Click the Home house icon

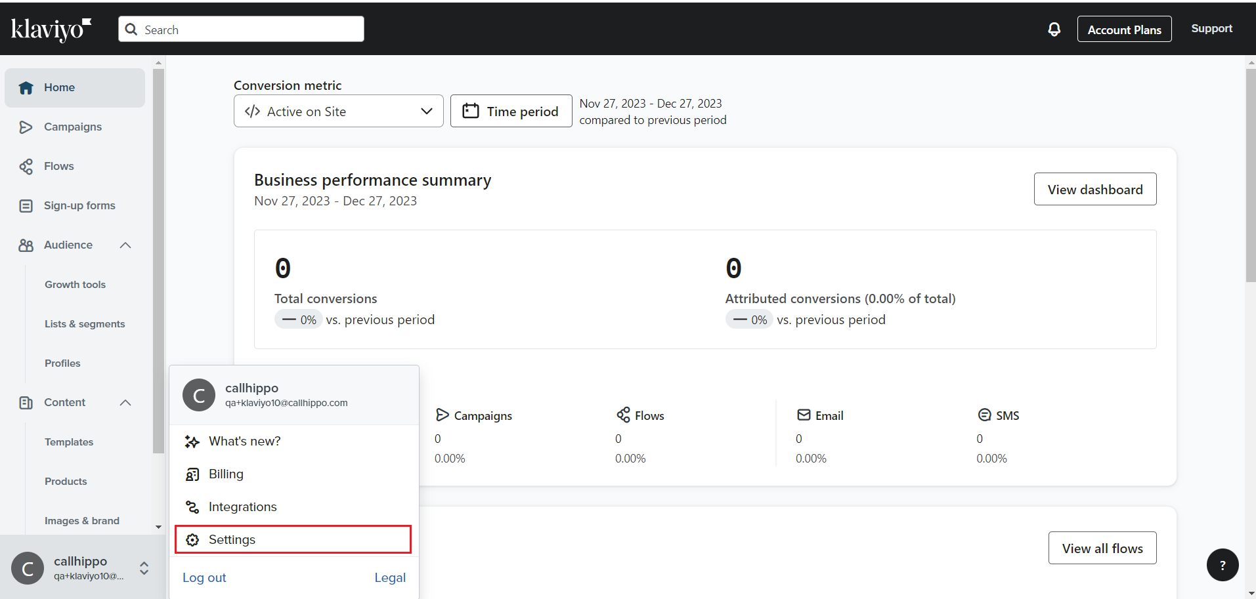click(x=26, y=88)
